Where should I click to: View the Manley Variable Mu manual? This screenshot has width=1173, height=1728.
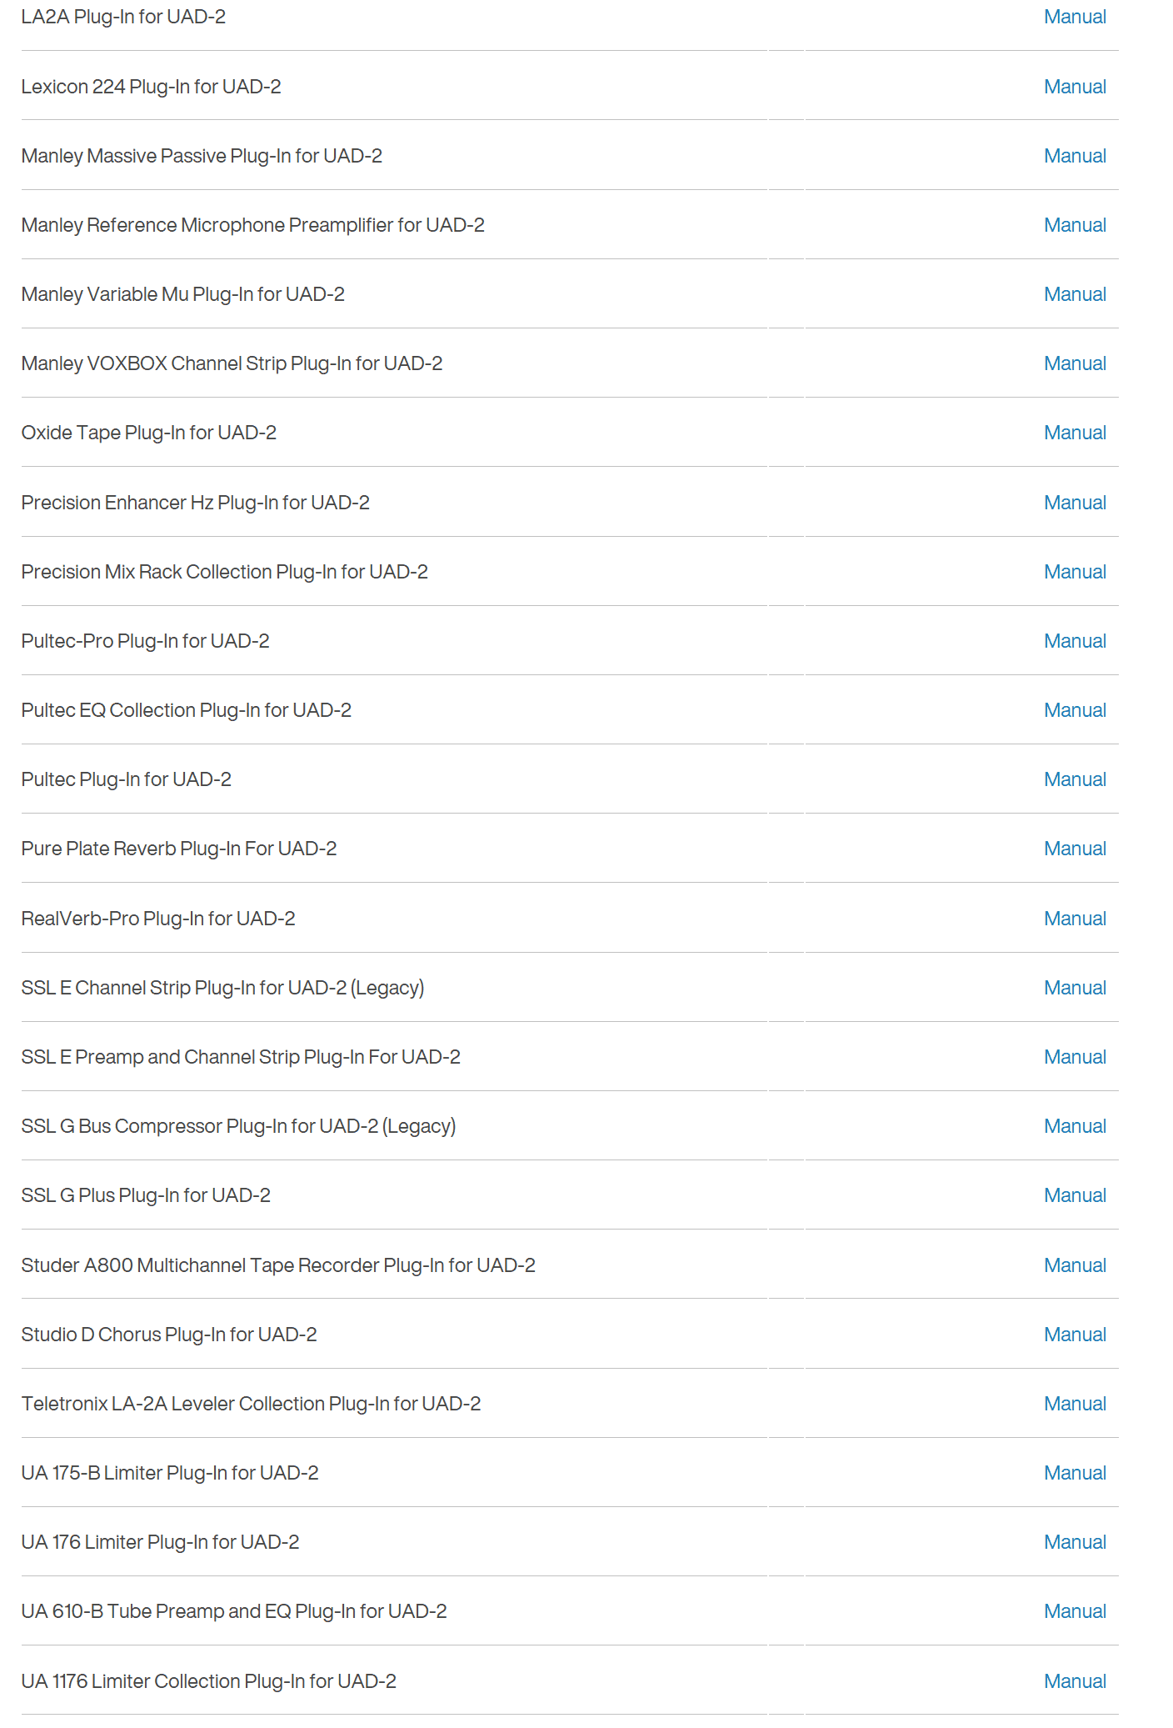(x=1075, y=294)
